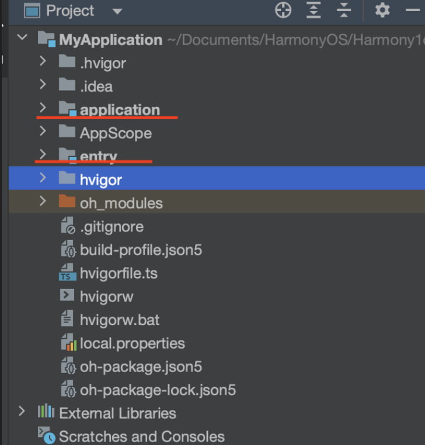Click the locate/select opened file icon
Screen dimensions: 425x445
coord(283,11)
